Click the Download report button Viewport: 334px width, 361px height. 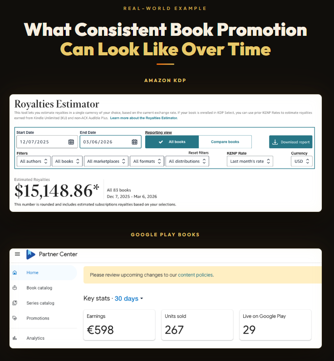(291, 142)
